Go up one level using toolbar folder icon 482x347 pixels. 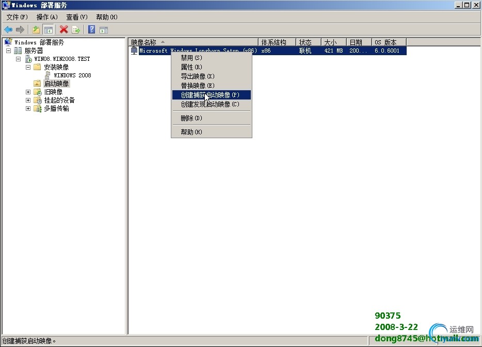[x=36, y=30]
